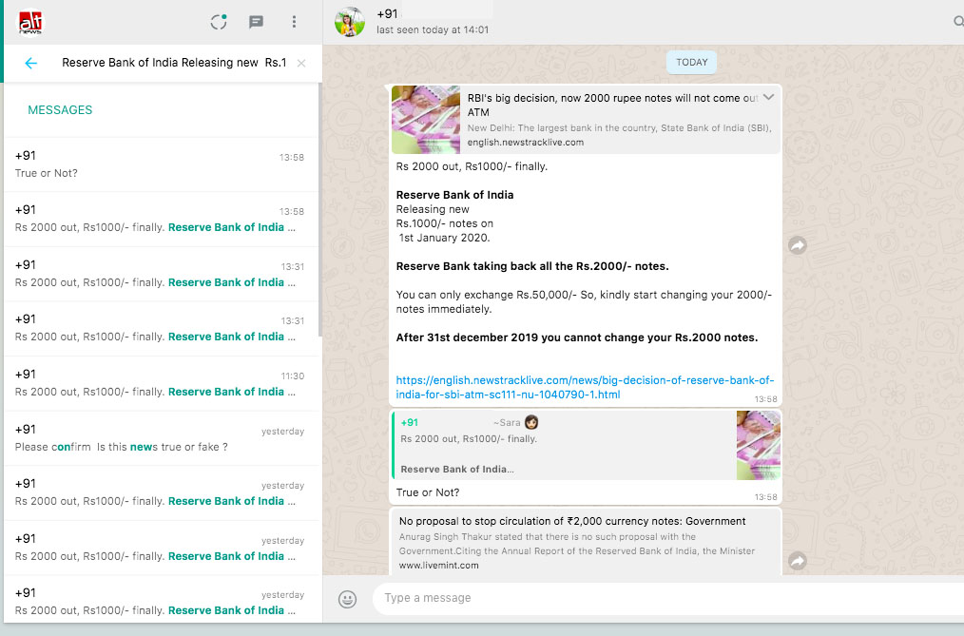
Task: Open the emoji picker
Action: 347,599
